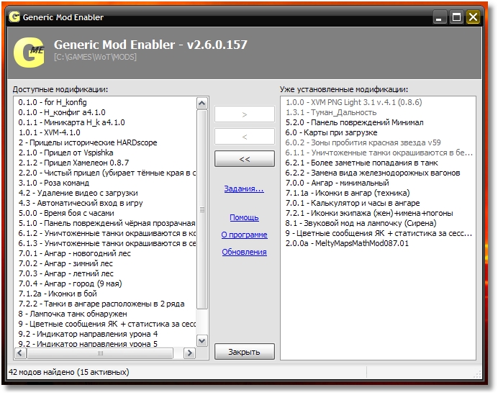Select '5.1.0 - Панель повреждений чёрная прозрачная'
The width and height of the screenshot is (498, 395).
point(107,223)
